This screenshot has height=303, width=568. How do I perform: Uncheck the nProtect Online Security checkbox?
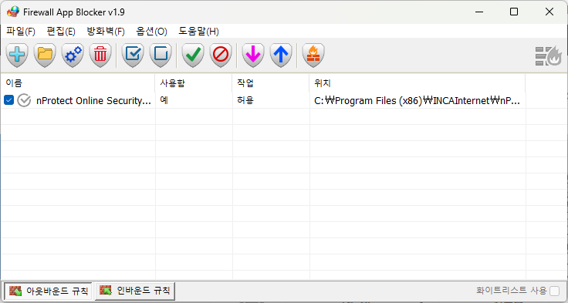coord(9,100)
